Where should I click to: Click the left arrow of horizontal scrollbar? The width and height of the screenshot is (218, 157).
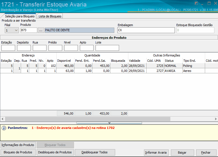(x=3, y=119)
